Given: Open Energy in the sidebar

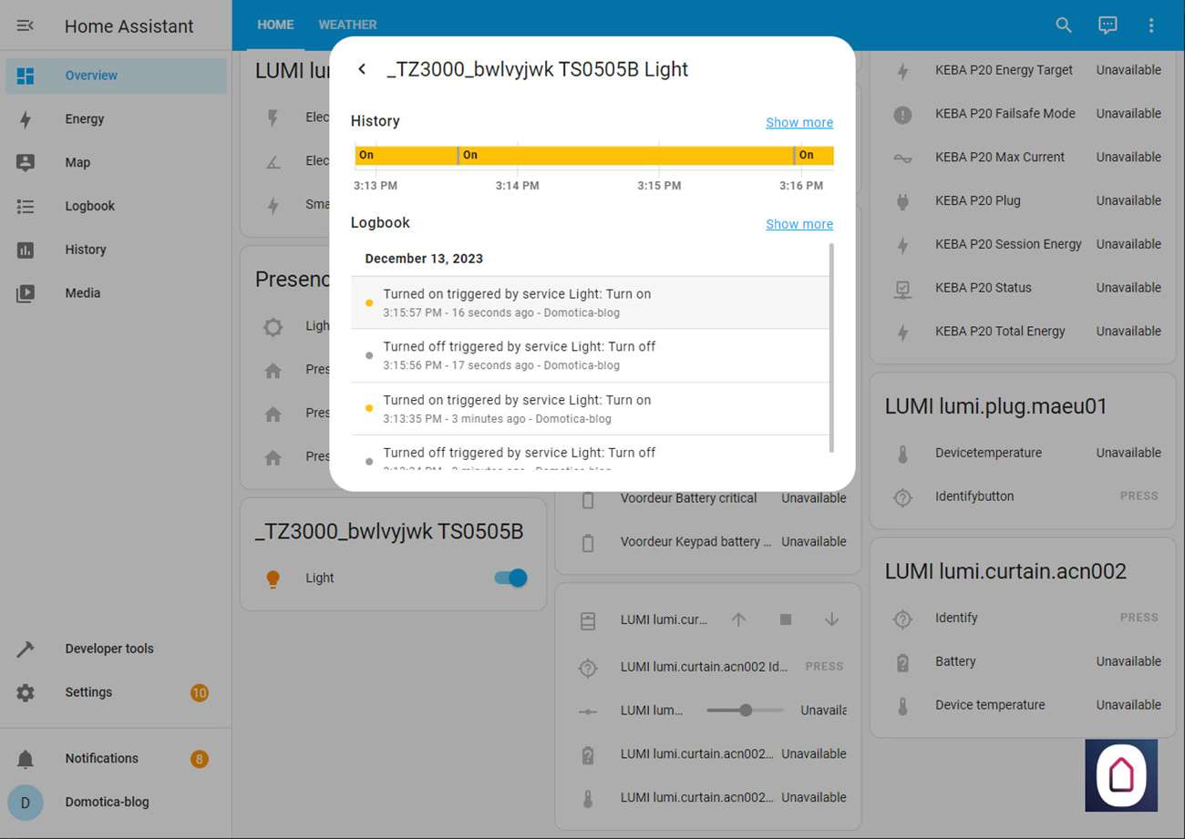Looking at the screenshot, I should click(85, 119).
